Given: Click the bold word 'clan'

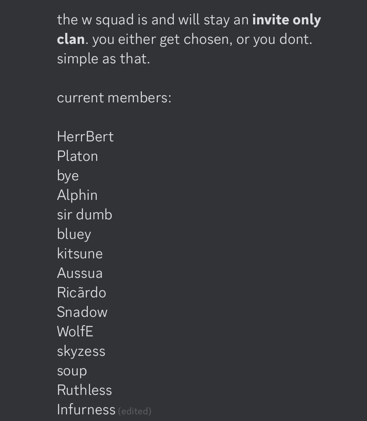Looking at the screenshot, I should [x=71, y=39].
